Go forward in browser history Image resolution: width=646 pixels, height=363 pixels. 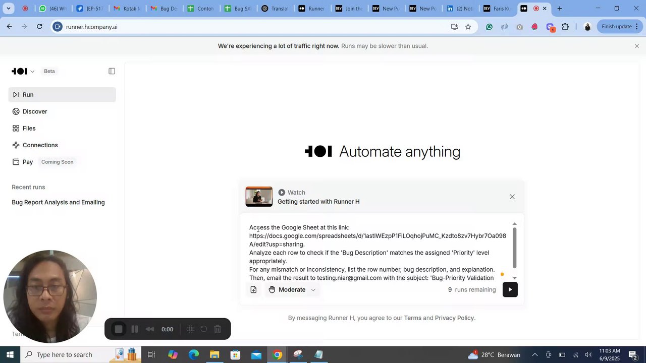[24, 26]
